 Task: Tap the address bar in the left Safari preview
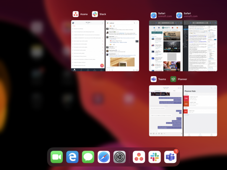(166, 23)
